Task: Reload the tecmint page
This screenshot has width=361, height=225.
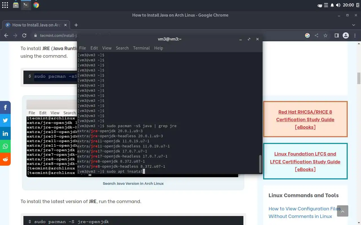Action: pyautogui.click(x=24, y=35)
